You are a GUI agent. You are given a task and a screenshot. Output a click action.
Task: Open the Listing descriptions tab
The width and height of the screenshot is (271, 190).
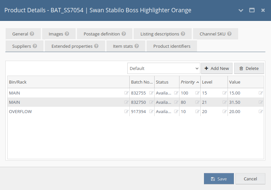coord(163,34)
